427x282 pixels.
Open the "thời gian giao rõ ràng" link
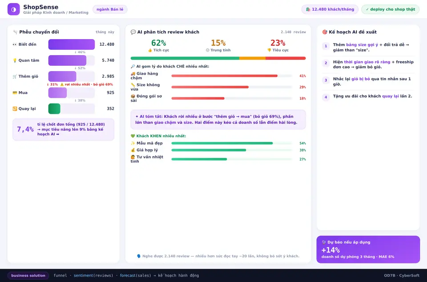pos(367,62)
